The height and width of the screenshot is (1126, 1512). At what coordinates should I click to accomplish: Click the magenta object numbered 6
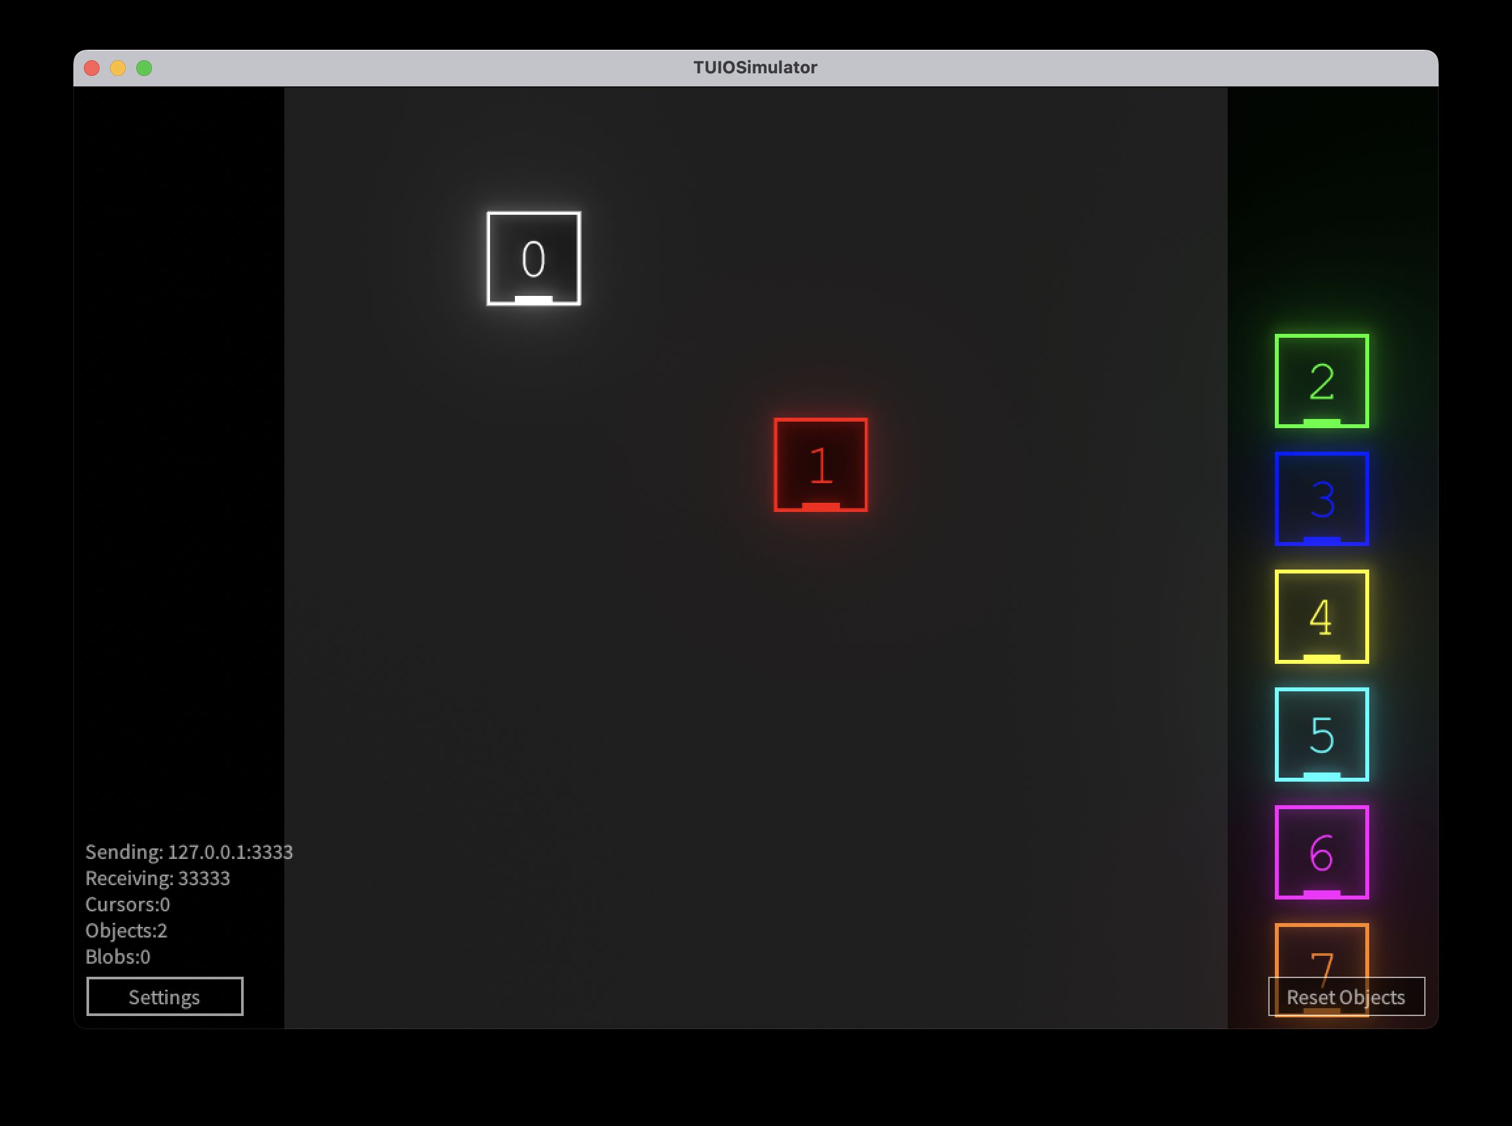point(1321,852)
